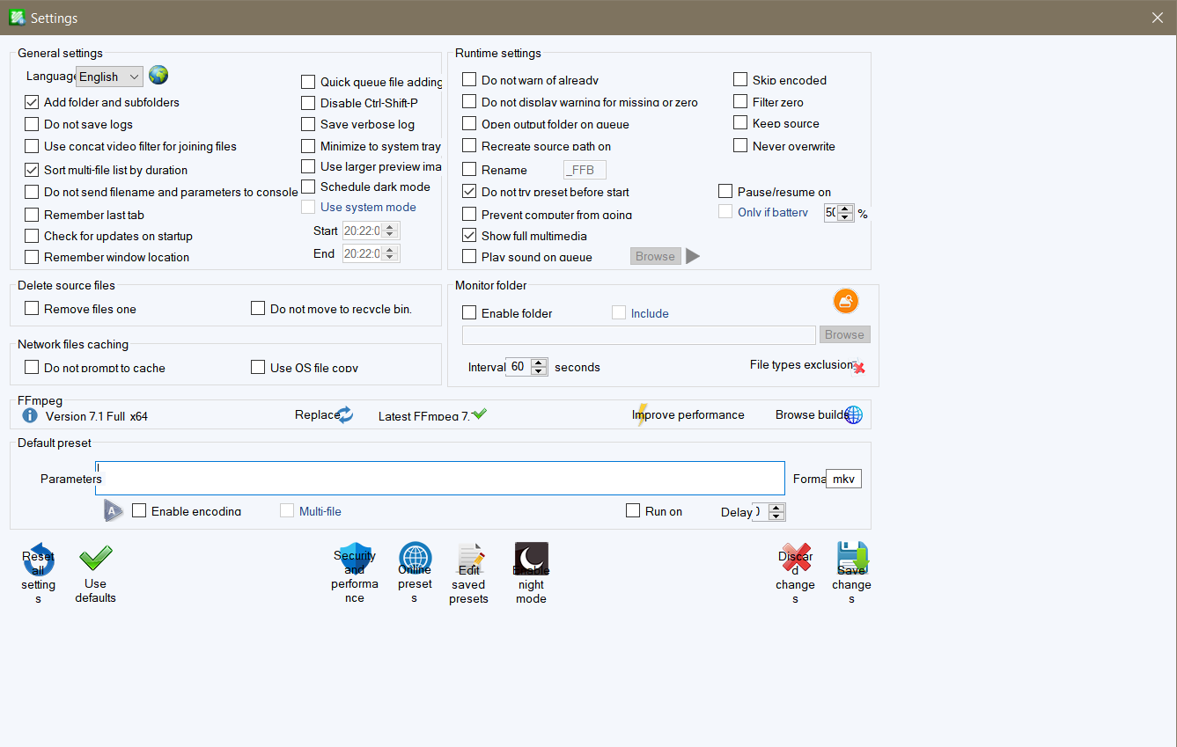1177x747 pixels.
Task: Check the Never overwrite option
Action: [740, 146]
